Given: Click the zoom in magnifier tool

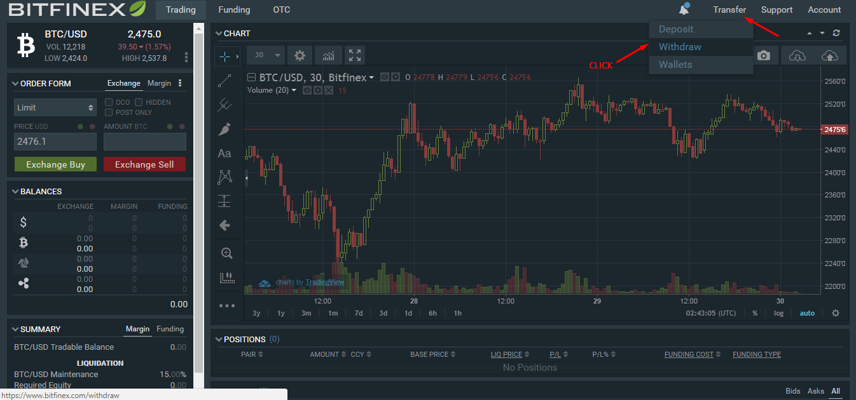Looking at the screenshot, I should 226,253.
